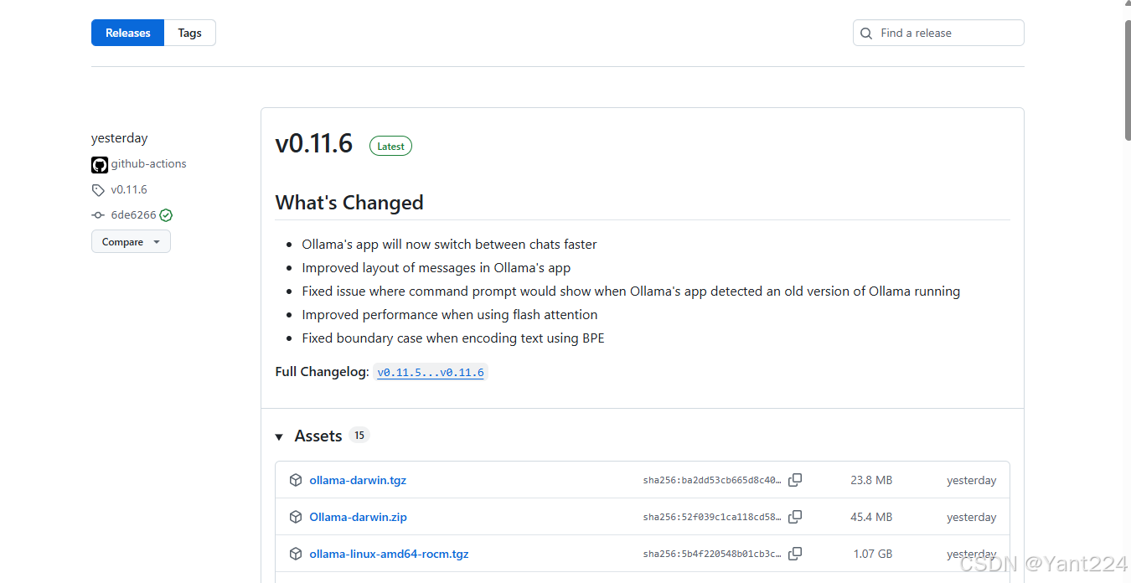This screenshot has height=583, width=1131.
Task: Download Ollama-darwin.zip
Action: [x=358, y=517]
